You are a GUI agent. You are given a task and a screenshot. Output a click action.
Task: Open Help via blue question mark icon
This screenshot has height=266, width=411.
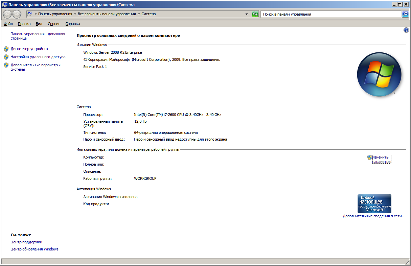406,30
